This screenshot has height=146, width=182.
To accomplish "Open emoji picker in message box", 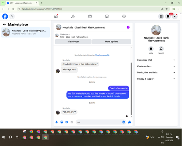I will [x=124, y=122].
